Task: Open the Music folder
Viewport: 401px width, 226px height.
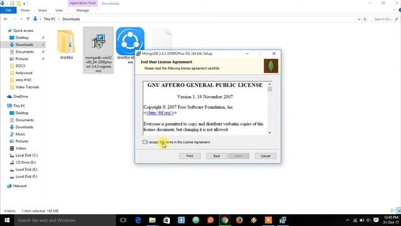Action: pyautogui.click(x=20, y=134)
